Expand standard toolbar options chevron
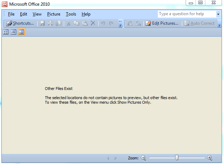 [x=120, y=24]
